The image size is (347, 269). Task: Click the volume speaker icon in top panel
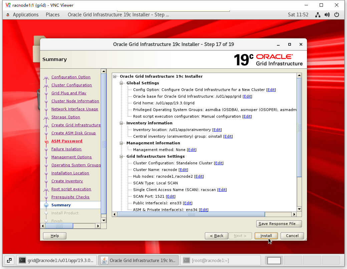(x=327, y=15)
